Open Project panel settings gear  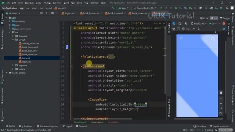[52, 13]
